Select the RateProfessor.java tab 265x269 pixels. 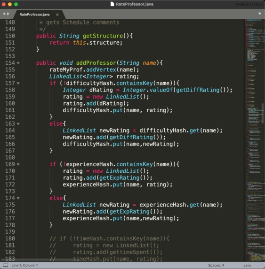point(34,15)
